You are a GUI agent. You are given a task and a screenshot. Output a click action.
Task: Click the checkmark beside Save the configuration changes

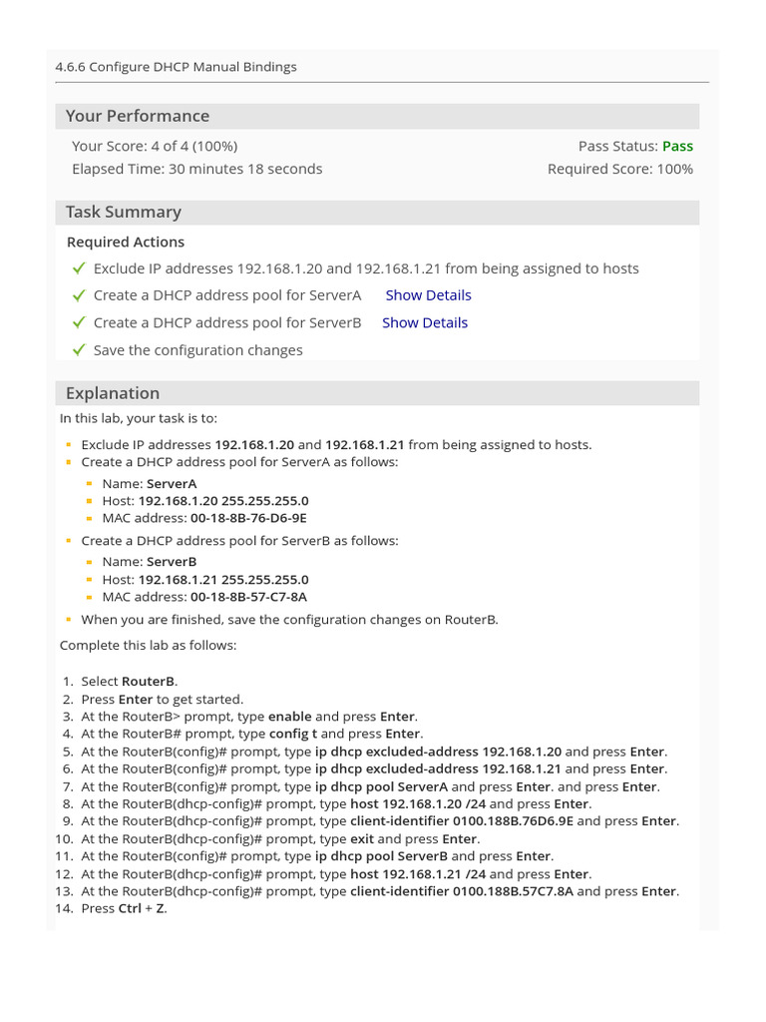pos(79,350)
